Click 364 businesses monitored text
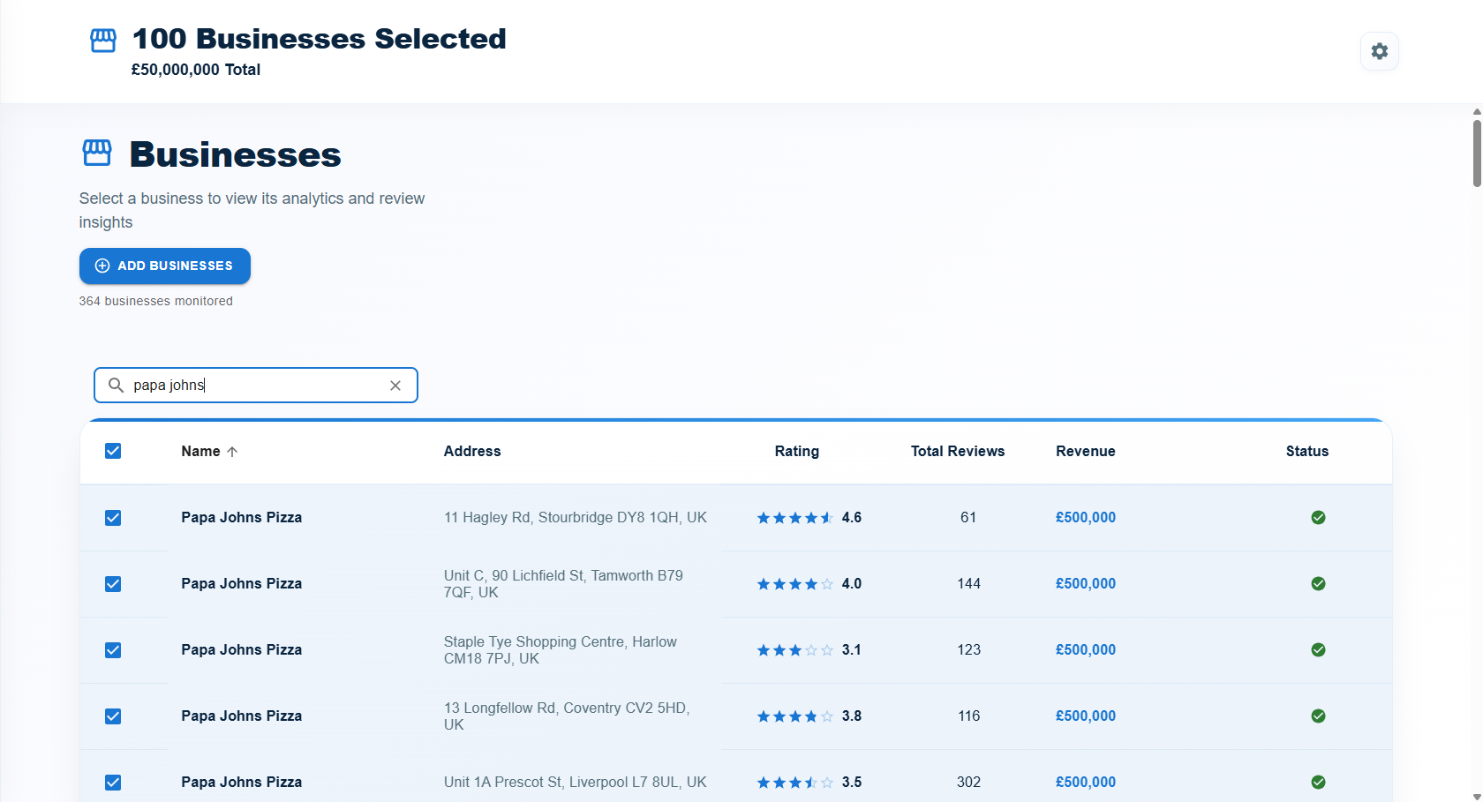The image size is (1483, 802). [x=156, y=302]
